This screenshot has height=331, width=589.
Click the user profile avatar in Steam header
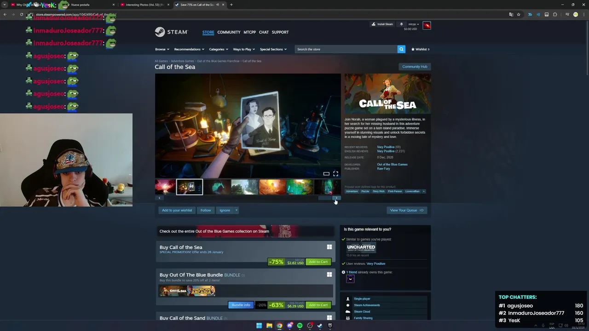pyautogui.click(x=427, y=25)
